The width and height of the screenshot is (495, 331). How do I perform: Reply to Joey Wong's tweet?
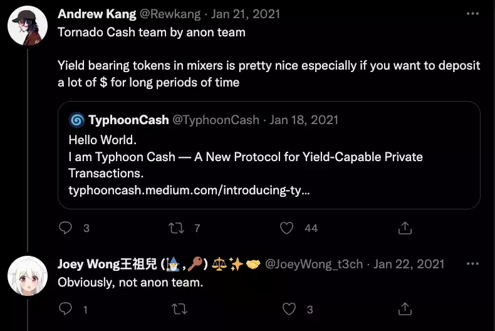(65, 308)
